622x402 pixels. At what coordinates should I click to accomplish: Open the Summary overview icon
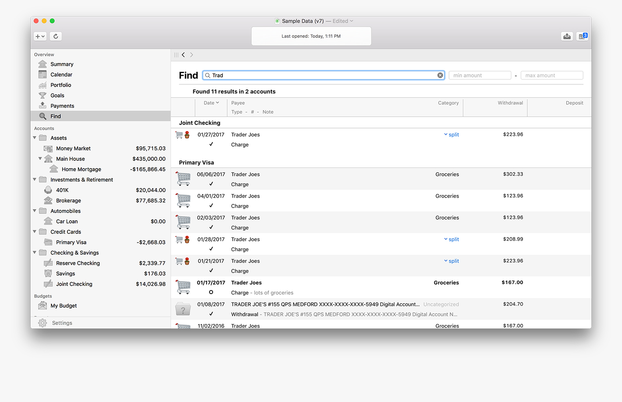43,64
